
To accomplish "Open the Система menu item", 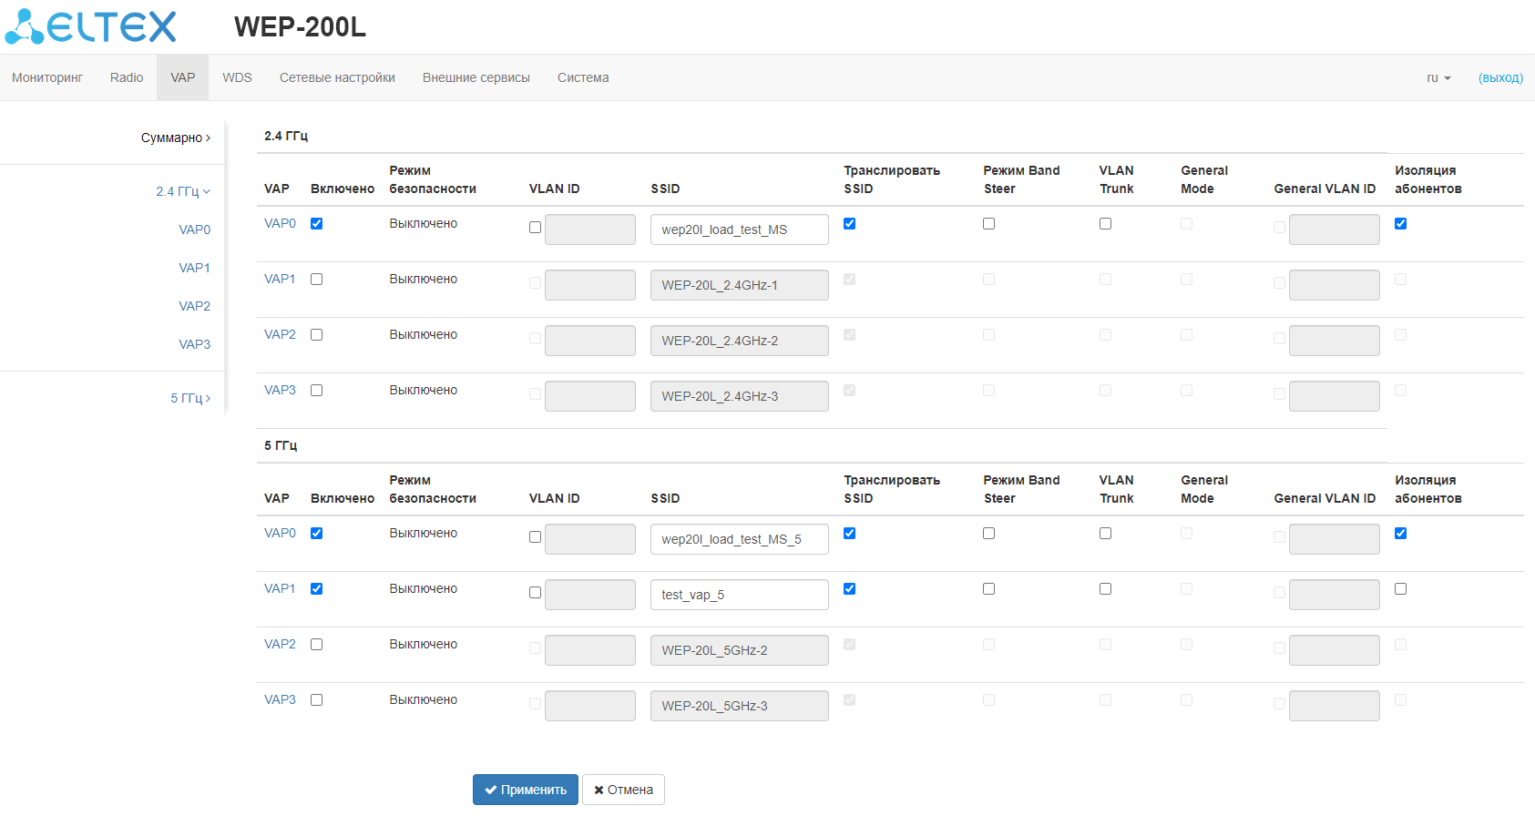I will [x=583, y=77].
